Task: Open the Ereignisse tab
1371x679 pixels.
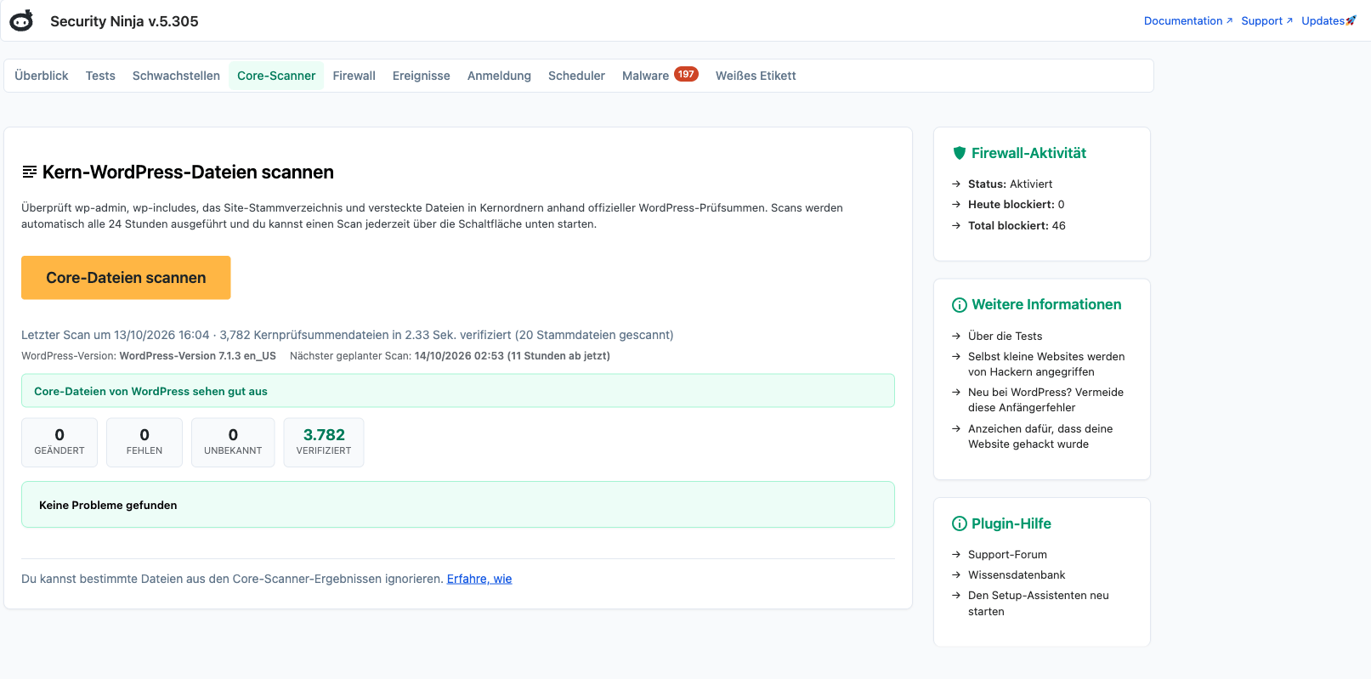Action: 422,76
